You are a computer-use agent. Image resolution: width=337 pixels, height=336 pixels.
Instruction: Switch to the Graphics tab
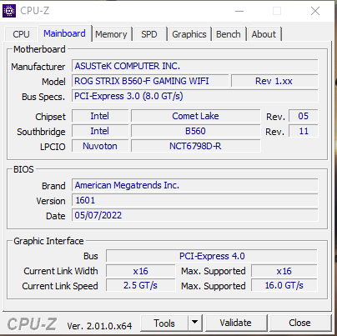[x=189, y=34]
